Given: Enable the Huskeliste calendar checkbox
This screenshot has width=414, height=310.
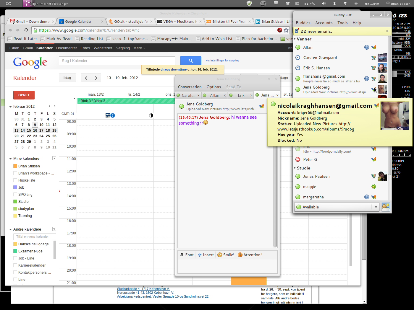Looking at the screenshot, I should tap(15, 180).
